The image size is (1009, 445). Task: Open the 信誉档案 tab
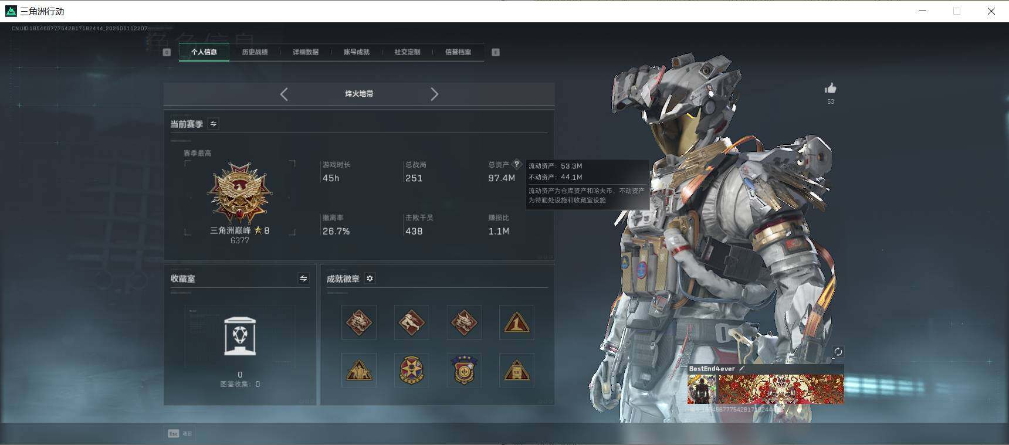pos(458,52)
